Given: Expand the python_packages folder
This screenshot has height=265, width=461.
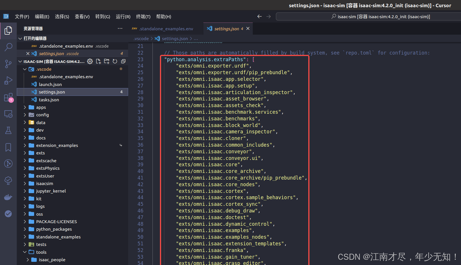Looking at the screenshot, I should pos(72,229).
